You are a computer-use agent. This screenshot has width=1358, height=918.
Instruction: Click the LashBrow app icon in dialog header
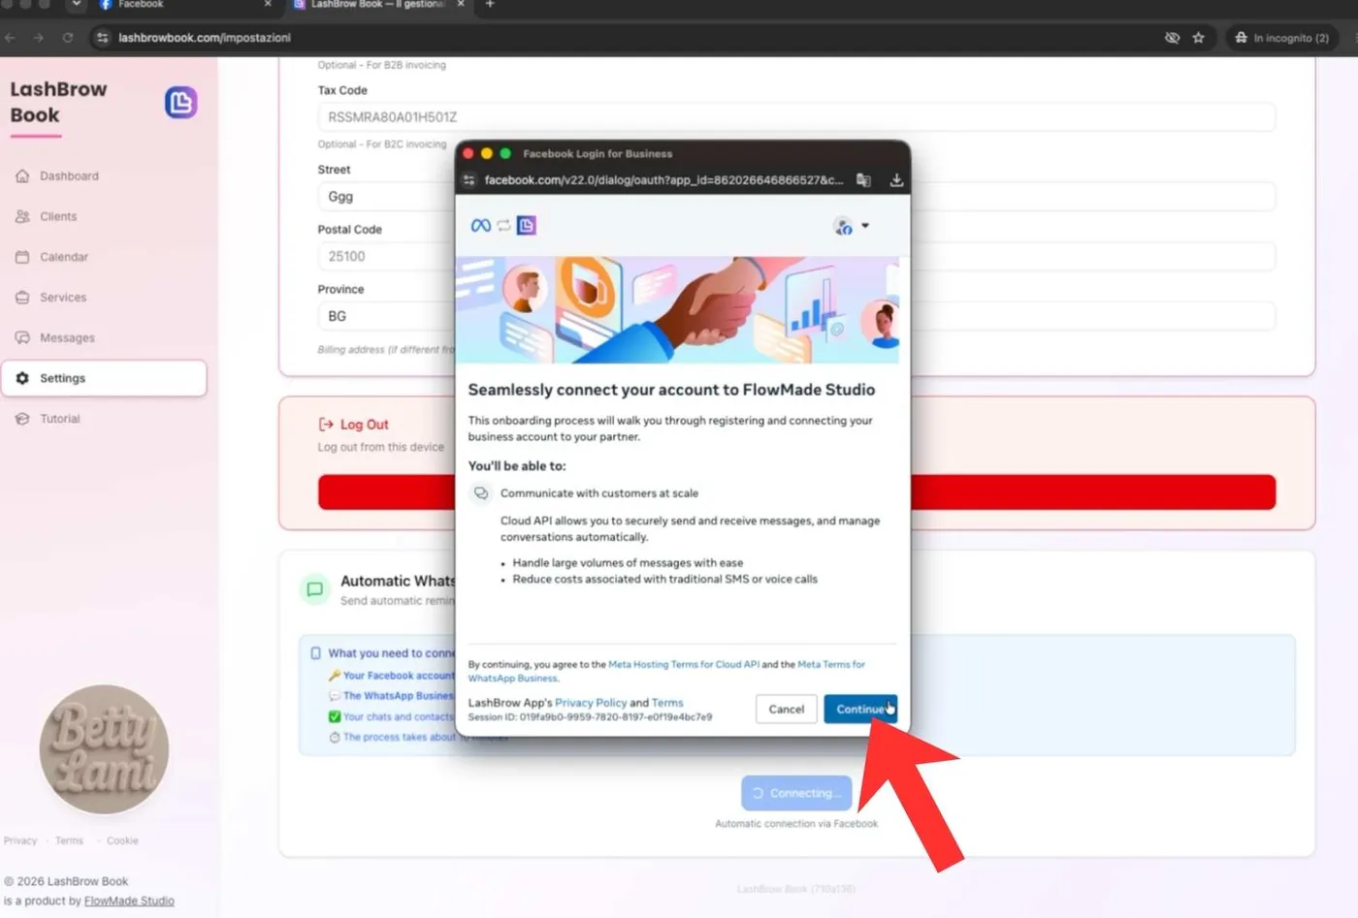coord(527,226)
